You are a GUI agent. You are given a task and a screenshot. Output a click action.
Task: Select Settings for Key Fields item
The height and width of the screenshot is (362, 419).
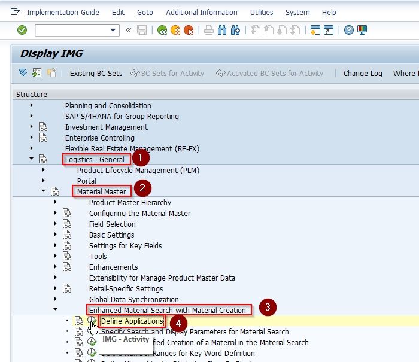[126, 245]
